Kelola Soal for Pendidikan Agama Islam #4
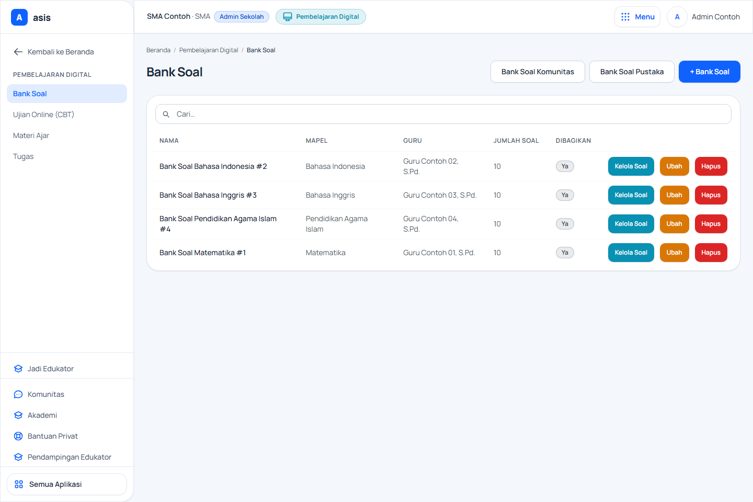 coord(631,224)
